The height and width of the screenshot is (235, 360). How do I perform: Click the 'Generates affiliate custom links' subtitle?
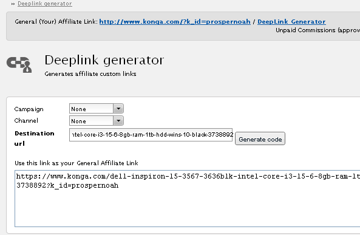click(90, 74)
